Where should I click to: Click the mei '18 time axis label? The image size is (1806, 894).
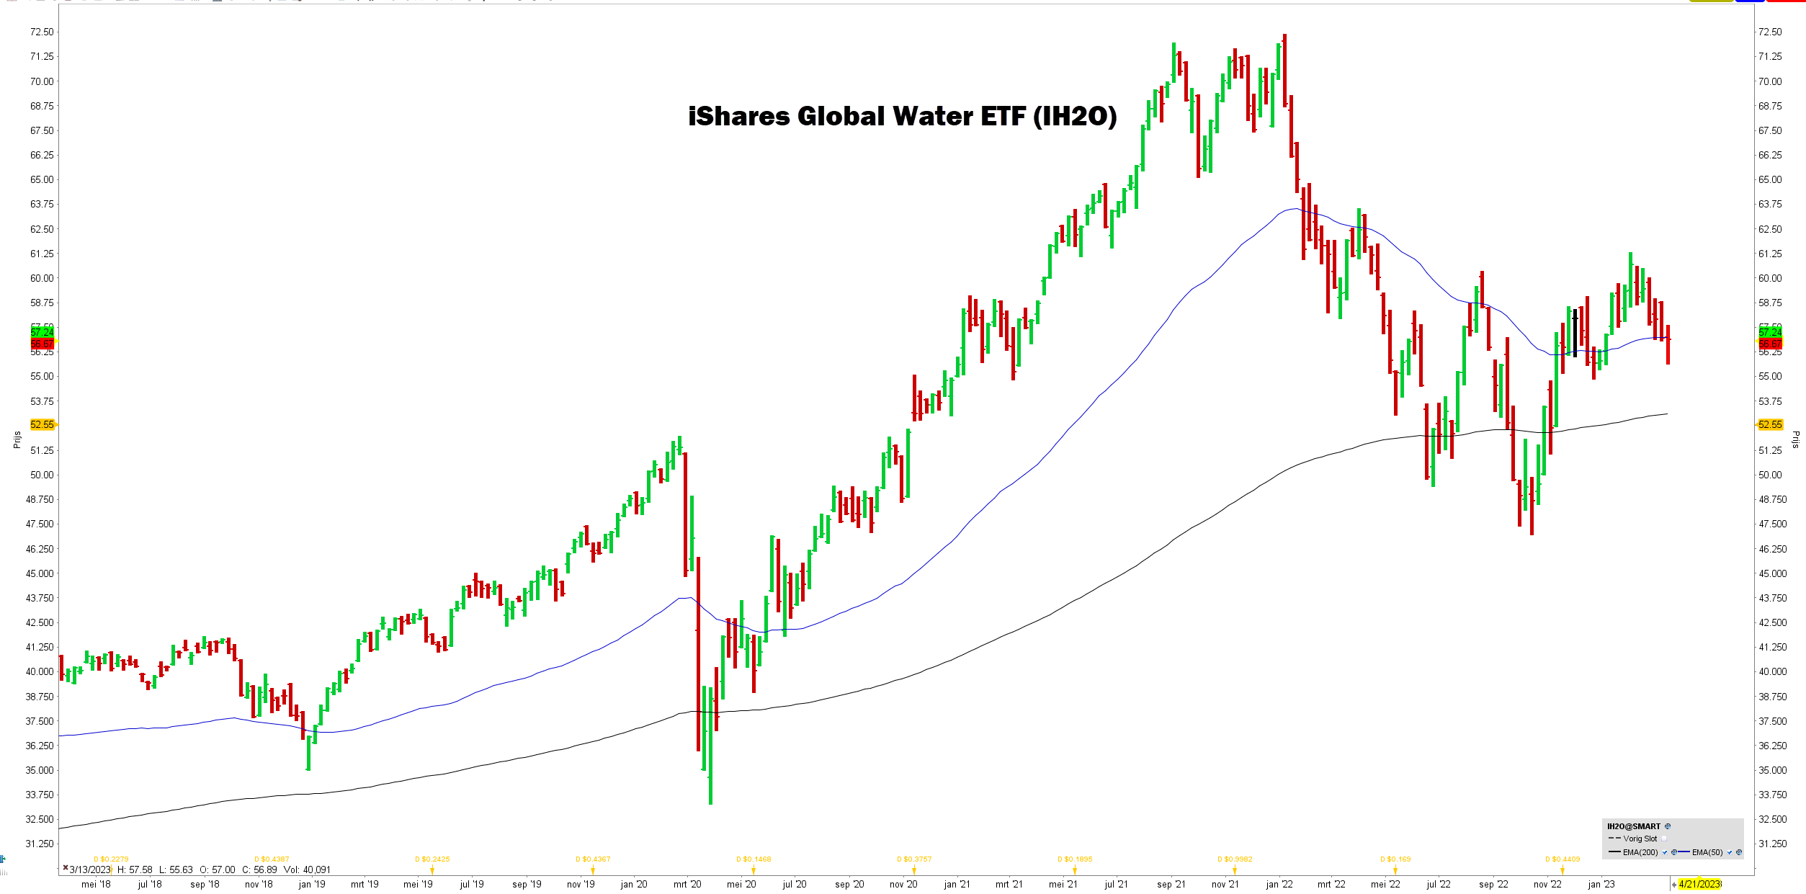(96, 884)
